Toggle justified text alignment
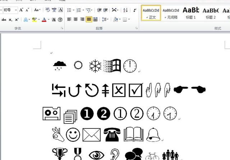Screen dimensions: 230x160 [89, 19]
